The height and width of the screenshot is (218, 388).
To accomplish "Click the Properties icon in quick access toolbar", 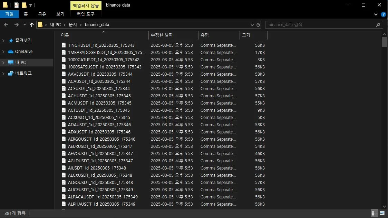I will (x=17, y=5).
